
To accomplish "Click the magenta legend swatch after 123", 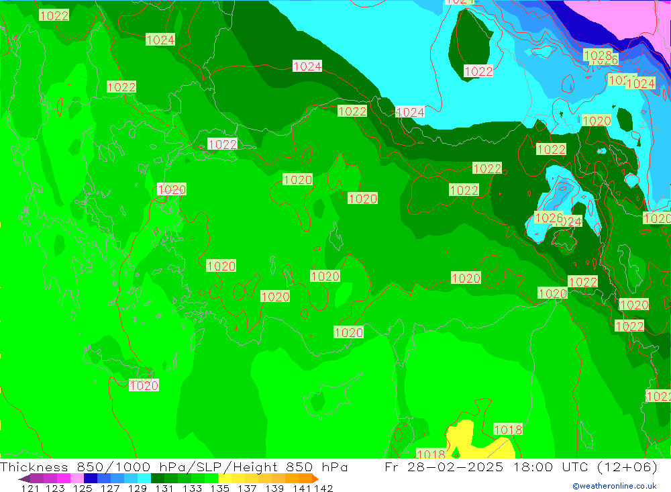I will pyautogui.click(x=63, y=479).
